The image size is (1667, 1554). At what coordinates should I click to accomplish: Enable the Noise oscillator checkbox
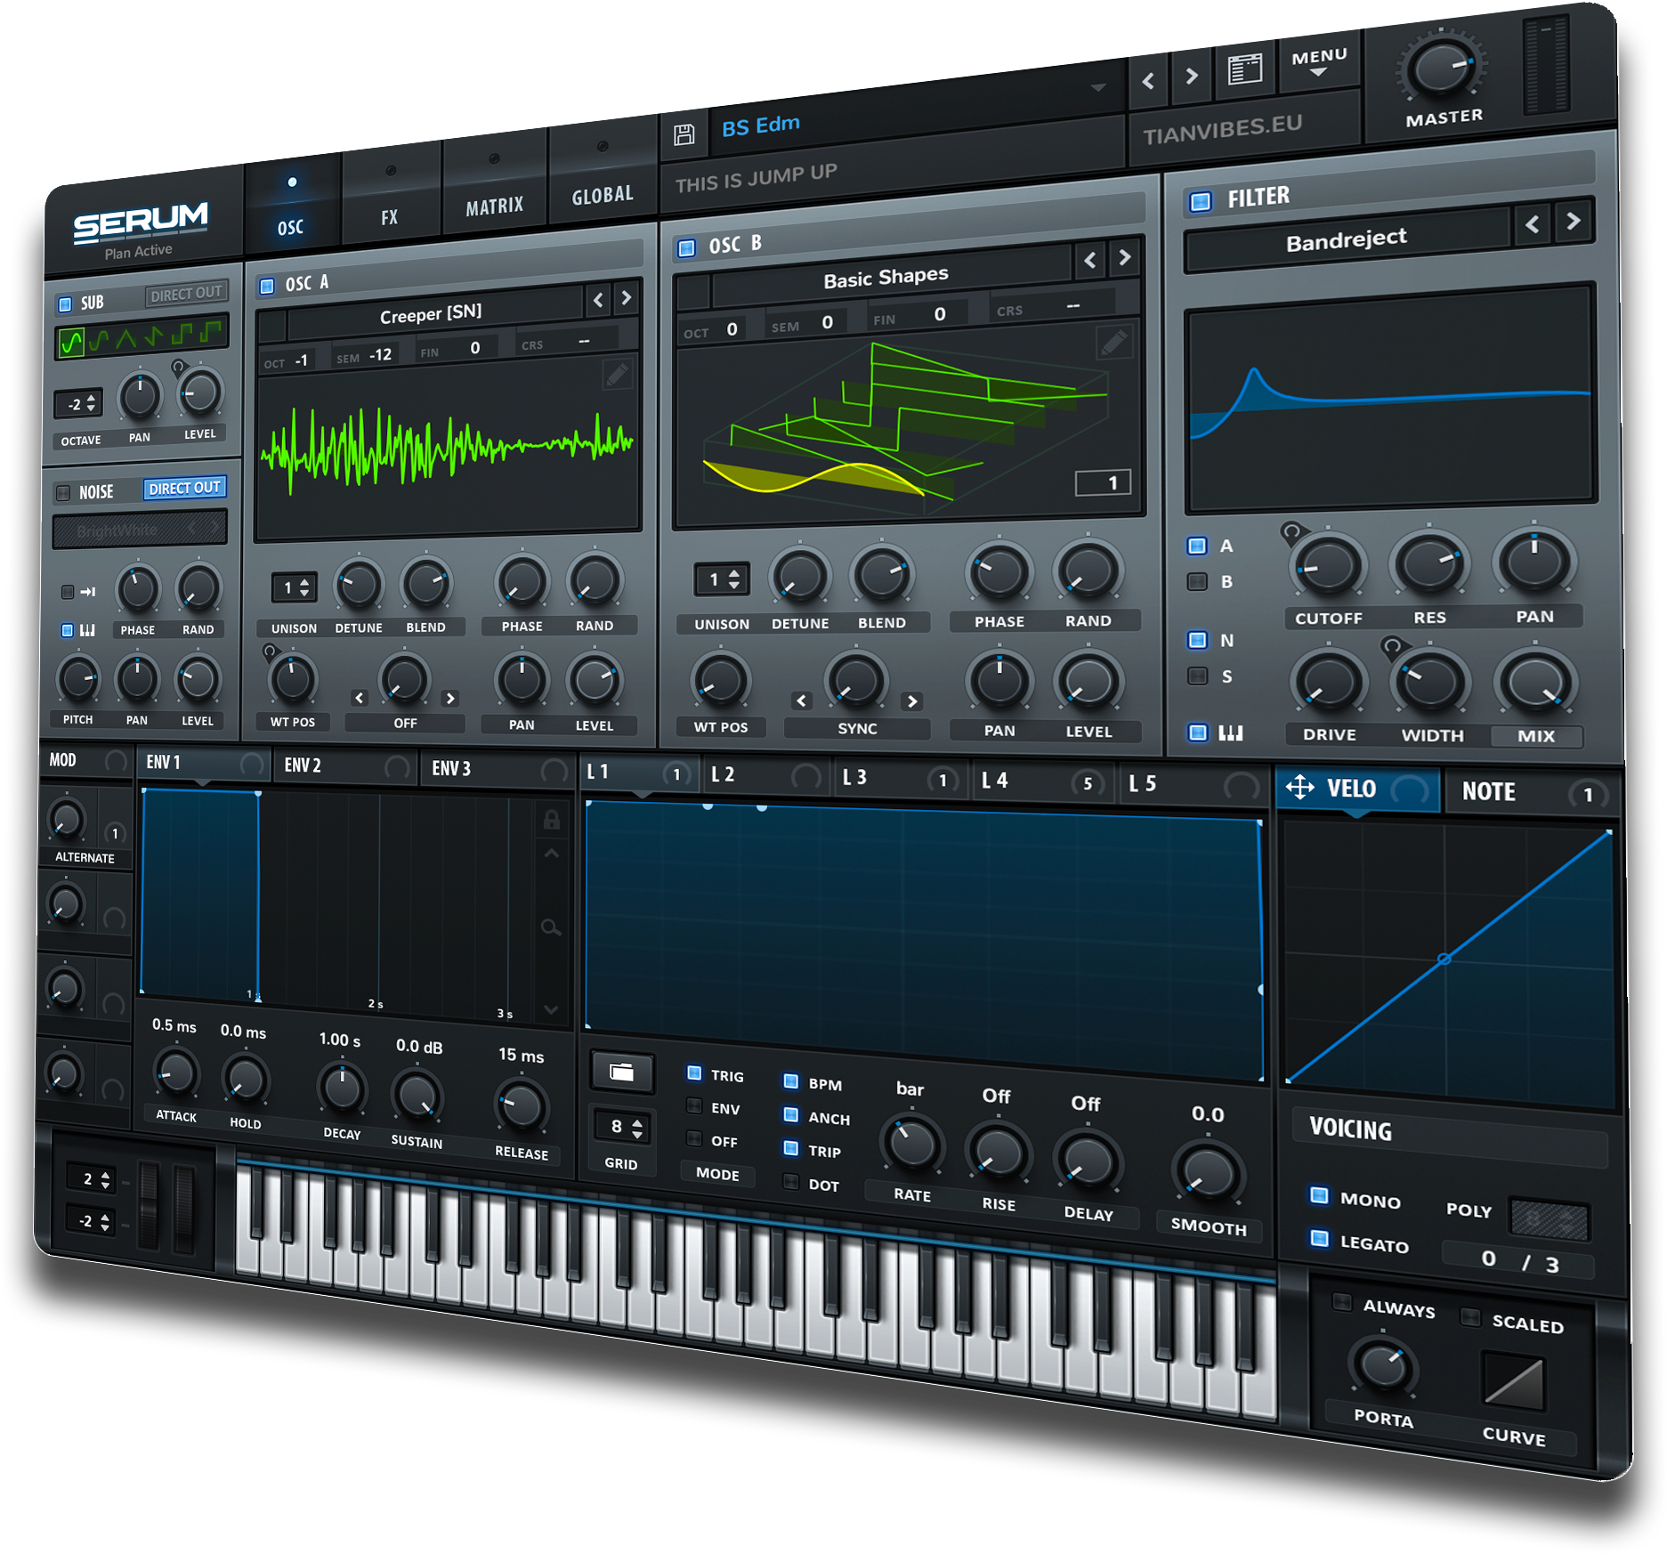coord(63,492)
